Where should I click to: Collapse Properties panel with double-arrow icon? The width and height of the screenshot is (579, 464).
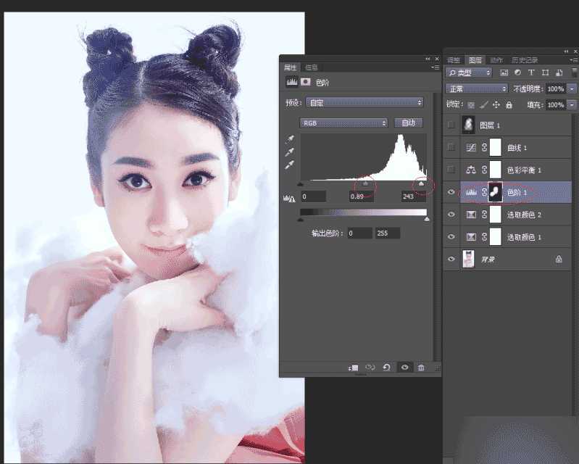(x=428, y=59)
